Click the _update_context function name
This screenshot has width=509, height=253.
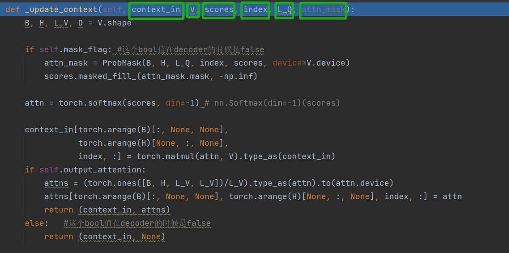[61, 10]
